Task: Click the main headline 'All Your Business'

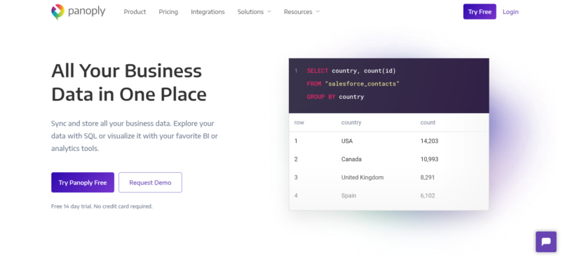Action: coord(127,71)
